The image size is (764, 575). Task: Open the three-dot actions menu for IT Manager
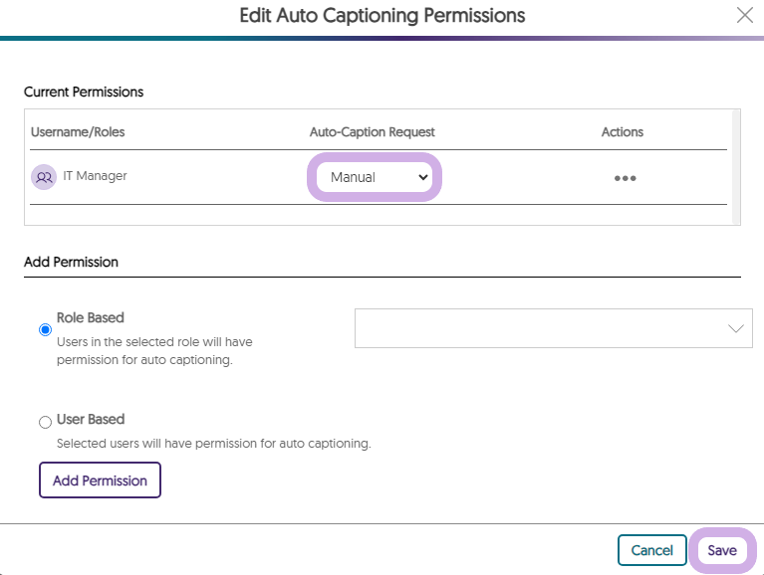tap(625, 178)
